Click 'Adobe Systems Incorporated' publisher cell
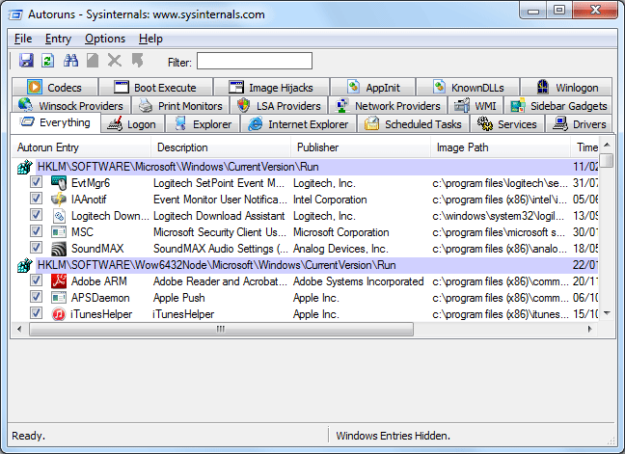This screenshot has height=454, width=625. [x=359, y=281]
